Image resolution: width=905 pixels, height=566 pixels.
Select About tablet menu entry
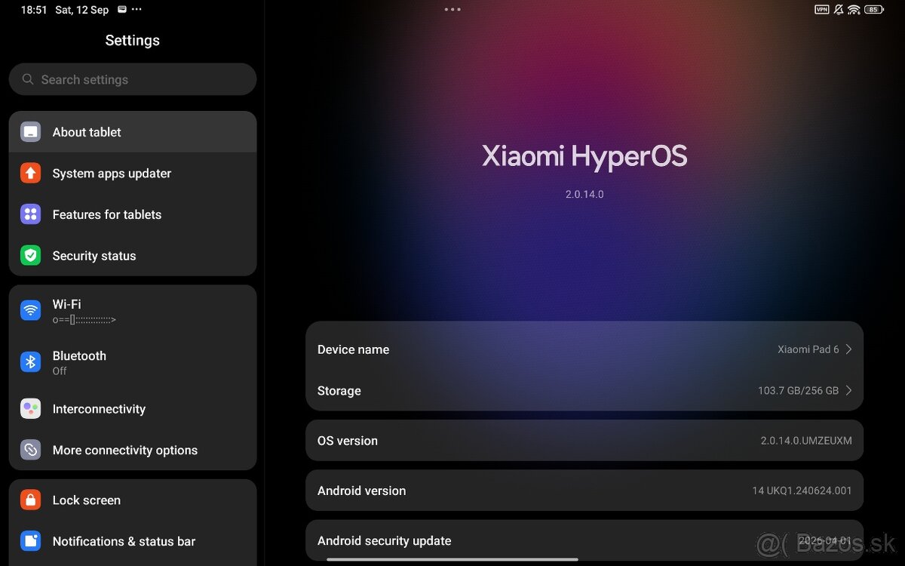click(133, 132)
